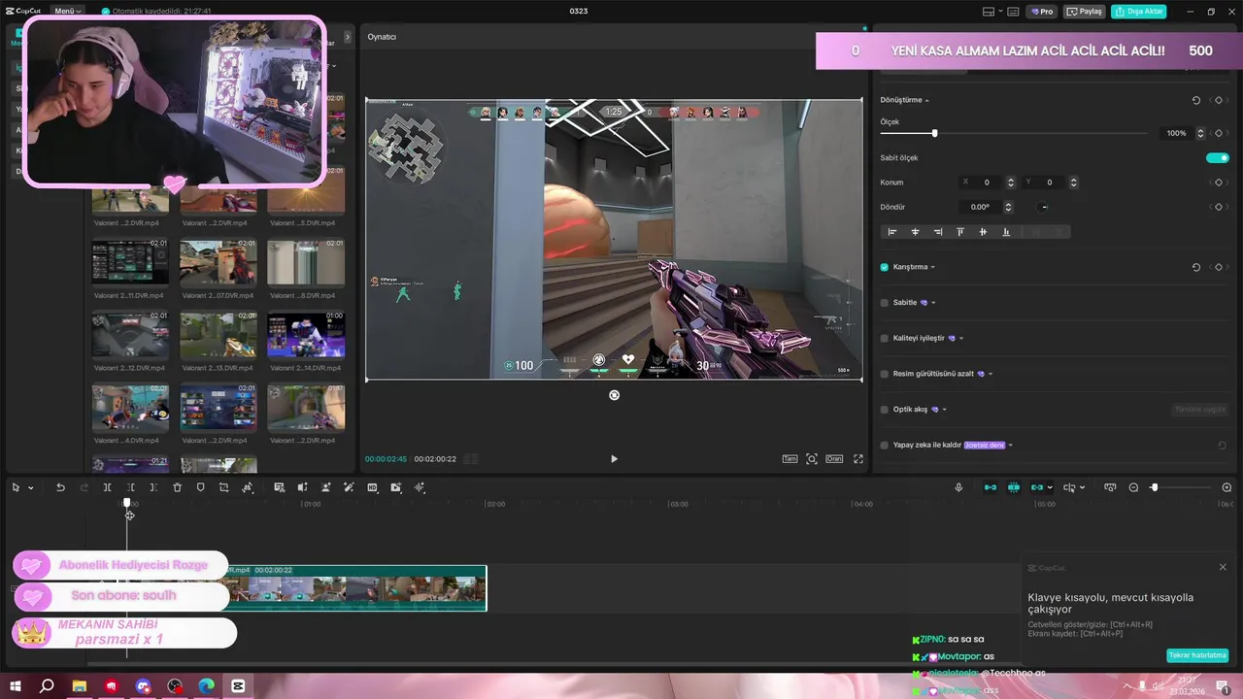Image resolution: width=1243 pixels, height=699 pixels.
Task: Delete the selected clip with trash icon
Action: 177,487
